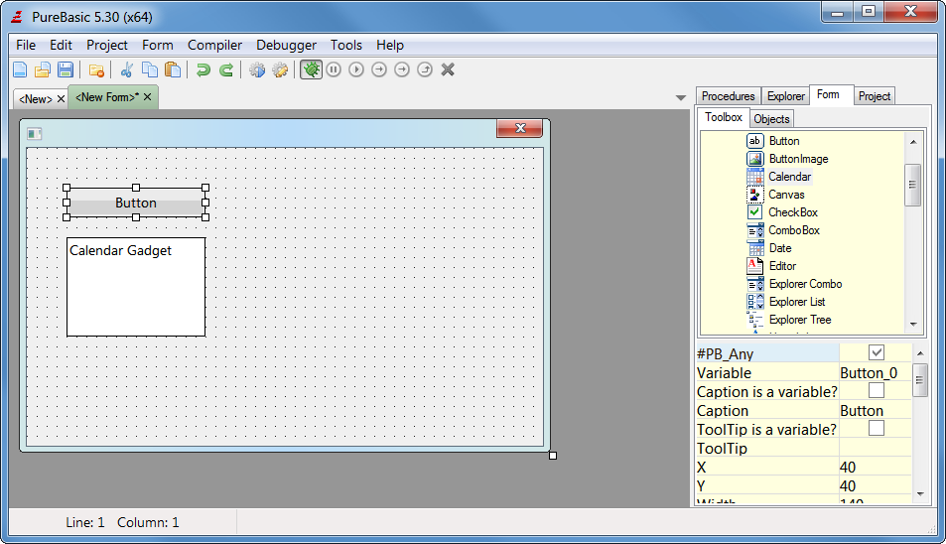Check the 'ToolTip is a variable?' box
946x544 pixels.
(x=876, y=428)
